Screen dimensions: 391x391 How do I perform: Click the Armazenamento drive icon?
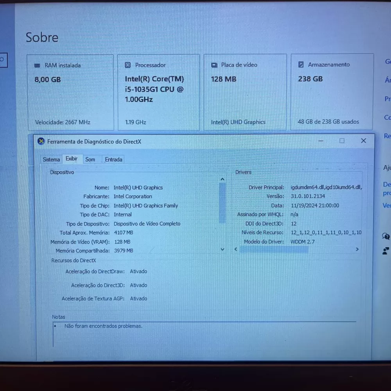[x=301, y=65]
